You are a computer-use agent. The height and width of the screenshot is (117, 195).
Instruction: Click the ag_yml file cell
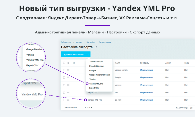click(x=118, y=100)
